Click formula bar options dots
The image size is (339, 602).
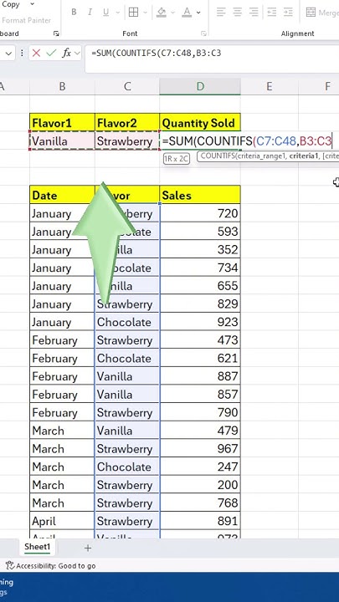pyautogui.click(x=22, y=53)
